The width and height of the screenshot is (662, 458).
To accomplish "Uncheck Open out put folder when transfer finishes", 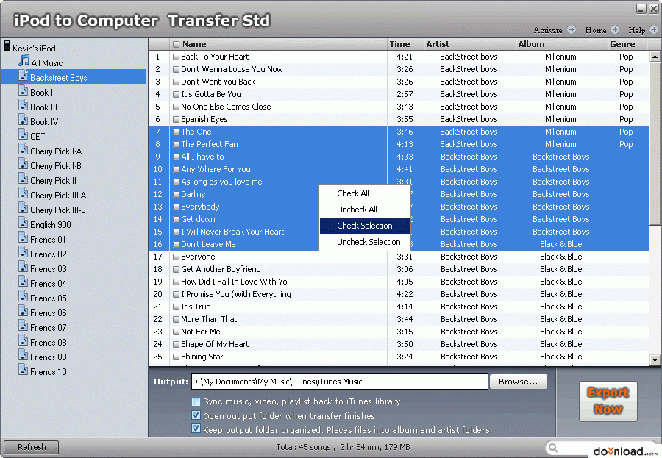I will click(x=196, y=415).
